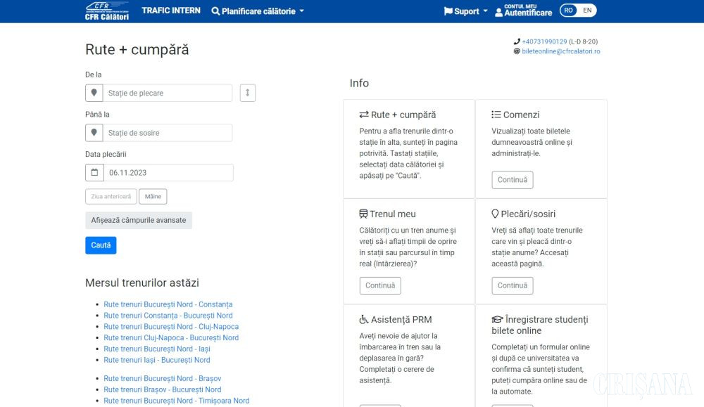Click the Stație de plecare input field
704x407 pixels.
click(168, 93)
